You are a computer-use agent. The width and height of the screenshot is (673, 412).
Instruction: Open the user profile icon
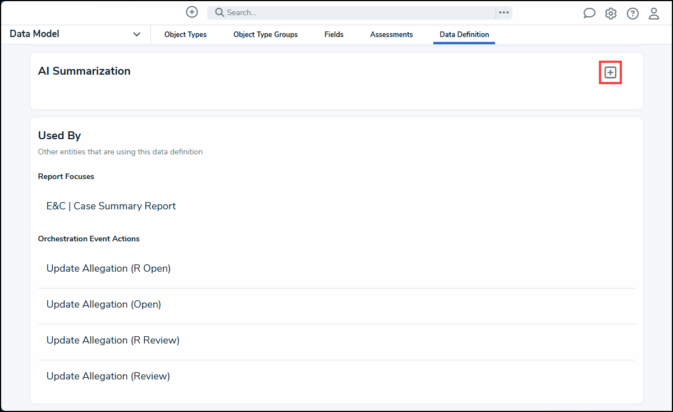(654, 13)
